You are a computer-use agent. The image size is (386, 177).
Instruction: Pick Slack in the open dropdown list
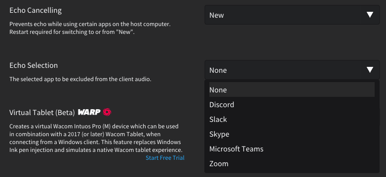tap(292, 119)
